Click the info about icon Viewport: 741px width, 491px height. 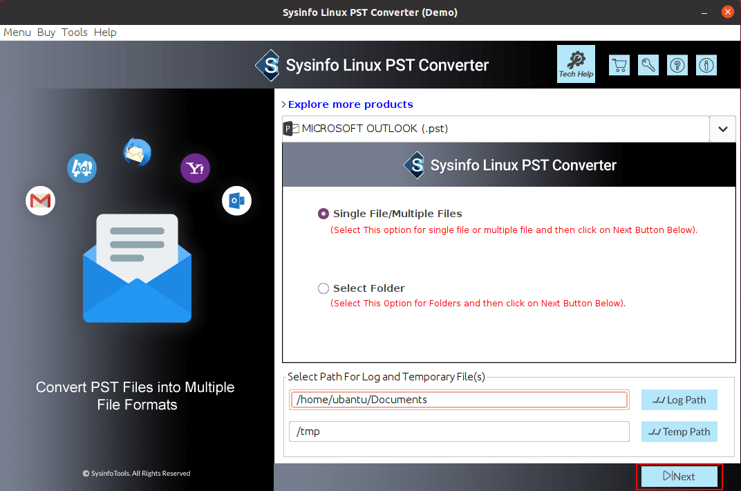tap(706, 65)
